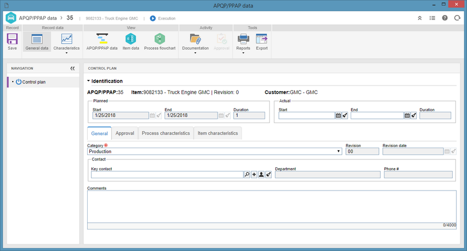The height and width of the screenshot is (251, 467).
Task: Click the Reports printer icon
Action: (243, 39)
